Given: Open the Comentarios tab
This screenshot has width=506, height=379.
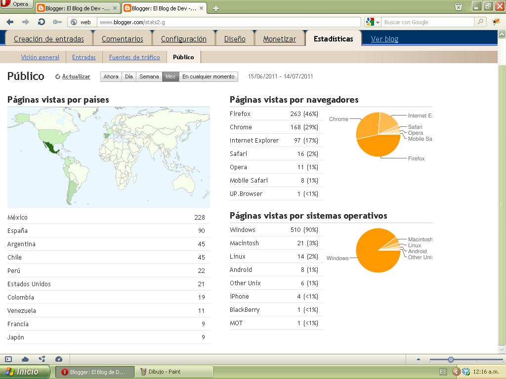Looking at the screenshot, I should tap(123, 39).
